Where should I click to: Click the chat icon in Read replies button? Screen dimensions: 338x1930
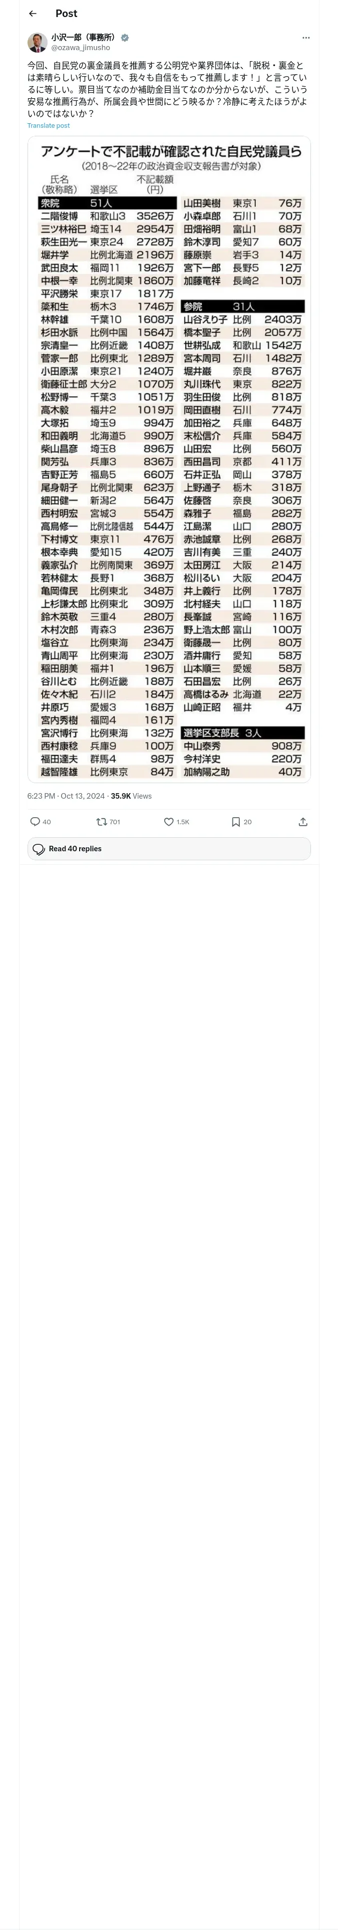[38, 849]
